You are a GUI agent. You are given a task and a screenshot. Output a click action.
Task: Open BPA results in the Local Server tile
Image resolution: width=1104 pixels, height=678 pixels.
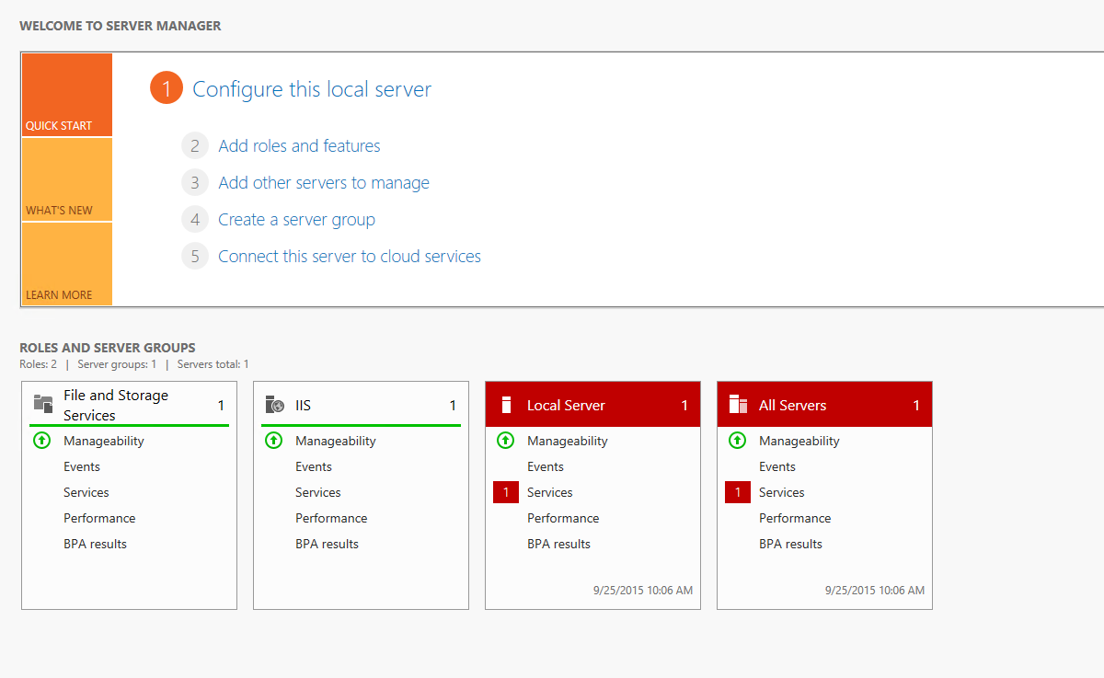(x=559, y=544)
